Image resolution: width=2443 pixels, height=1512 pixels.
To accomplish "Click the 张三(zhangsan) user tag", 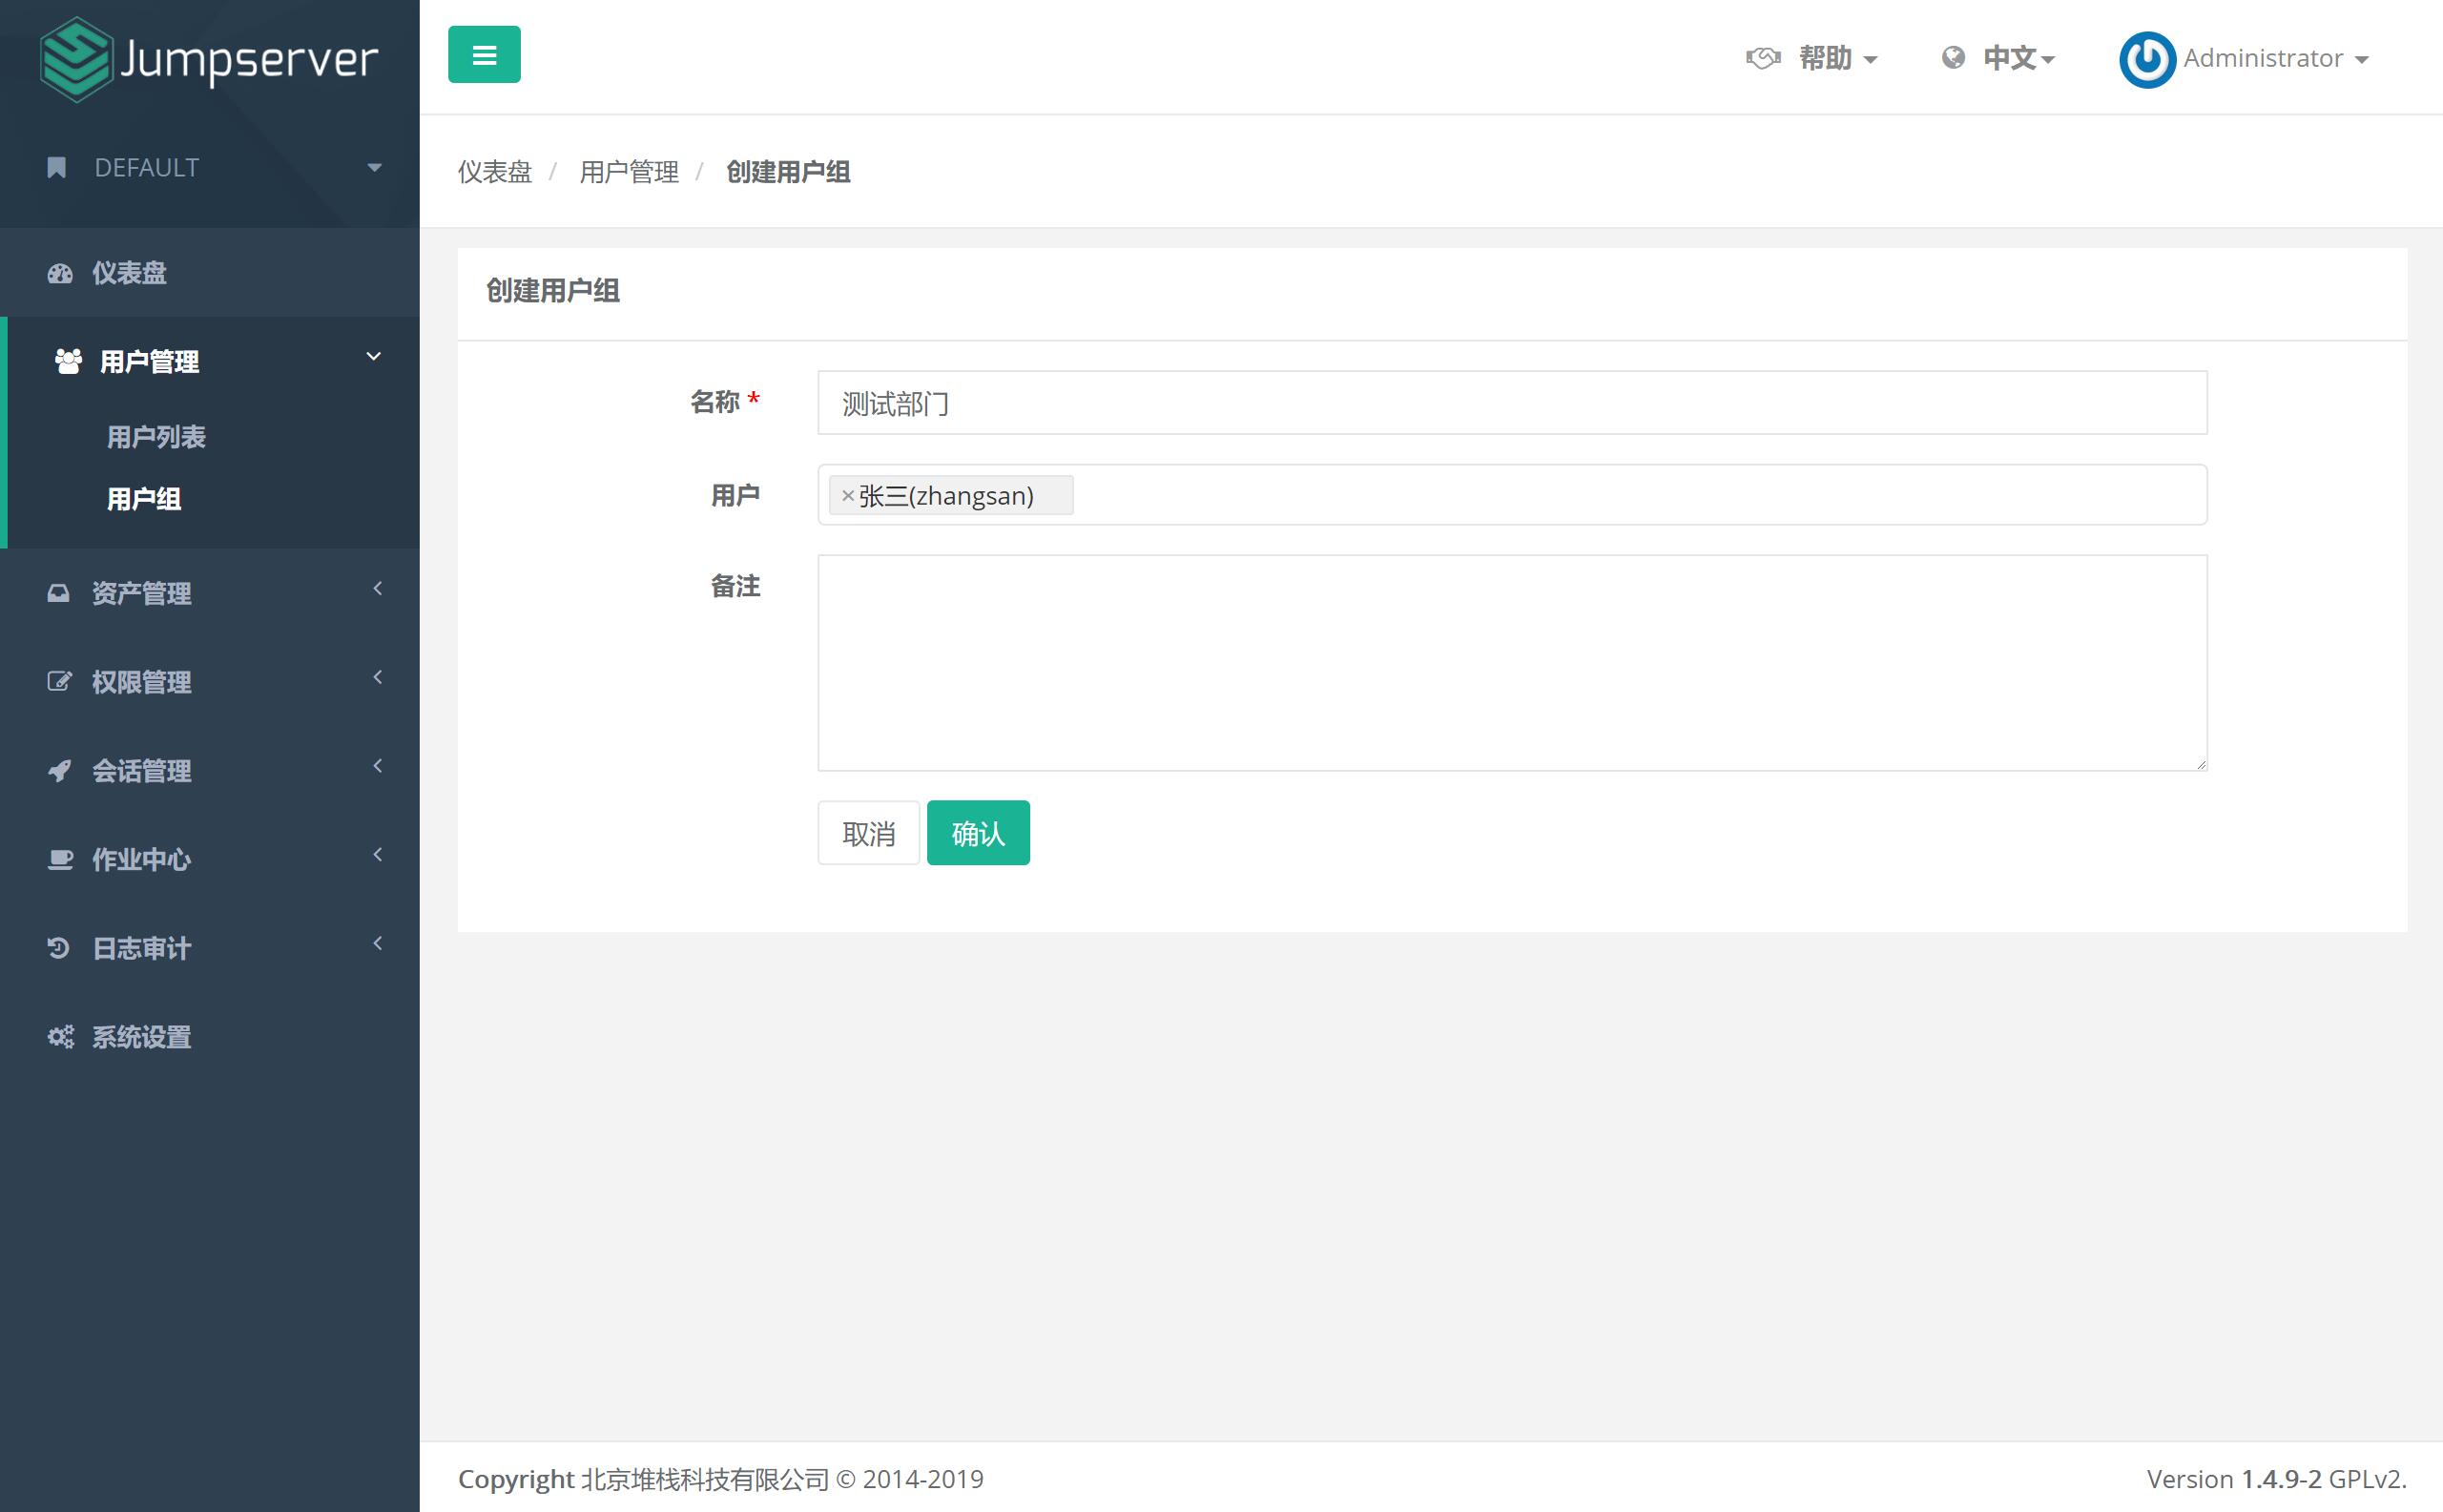I will [951, 495].
